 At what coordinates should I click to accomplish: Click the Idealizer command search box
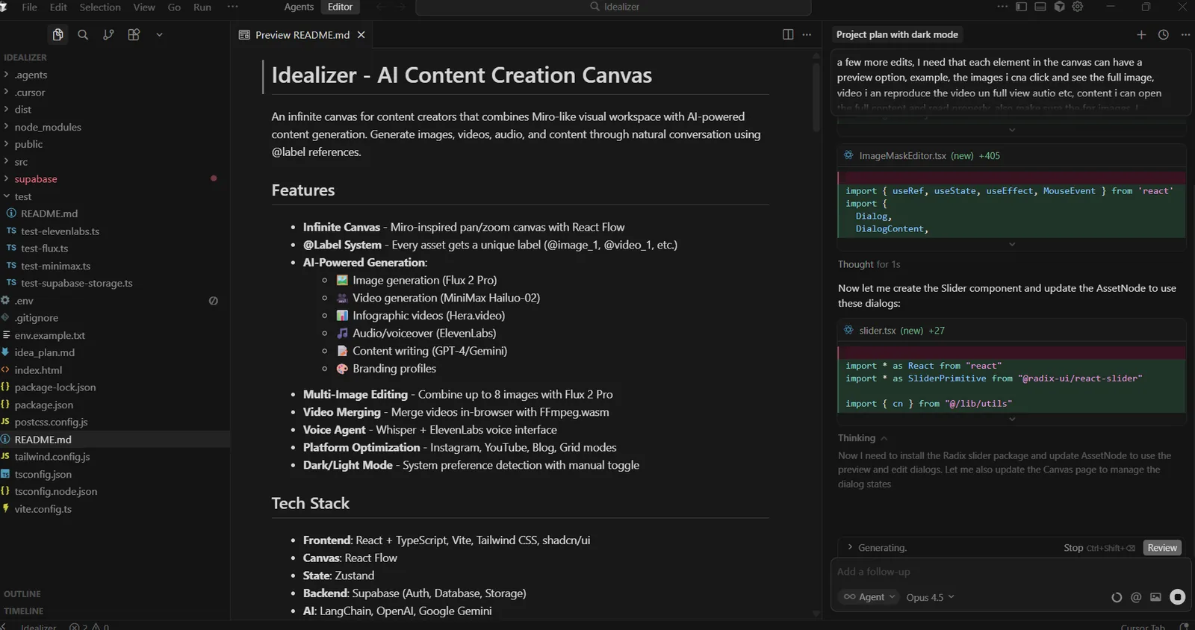click(x=613, y=7)
